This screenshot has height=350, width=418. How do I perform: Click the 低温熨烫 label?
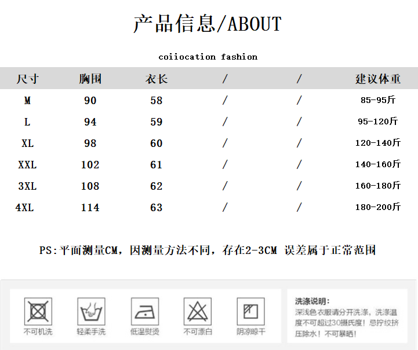(145, 331)
